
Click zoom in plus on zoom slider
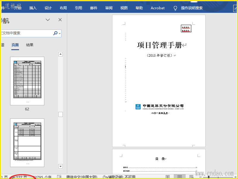[x=236, y=177]
